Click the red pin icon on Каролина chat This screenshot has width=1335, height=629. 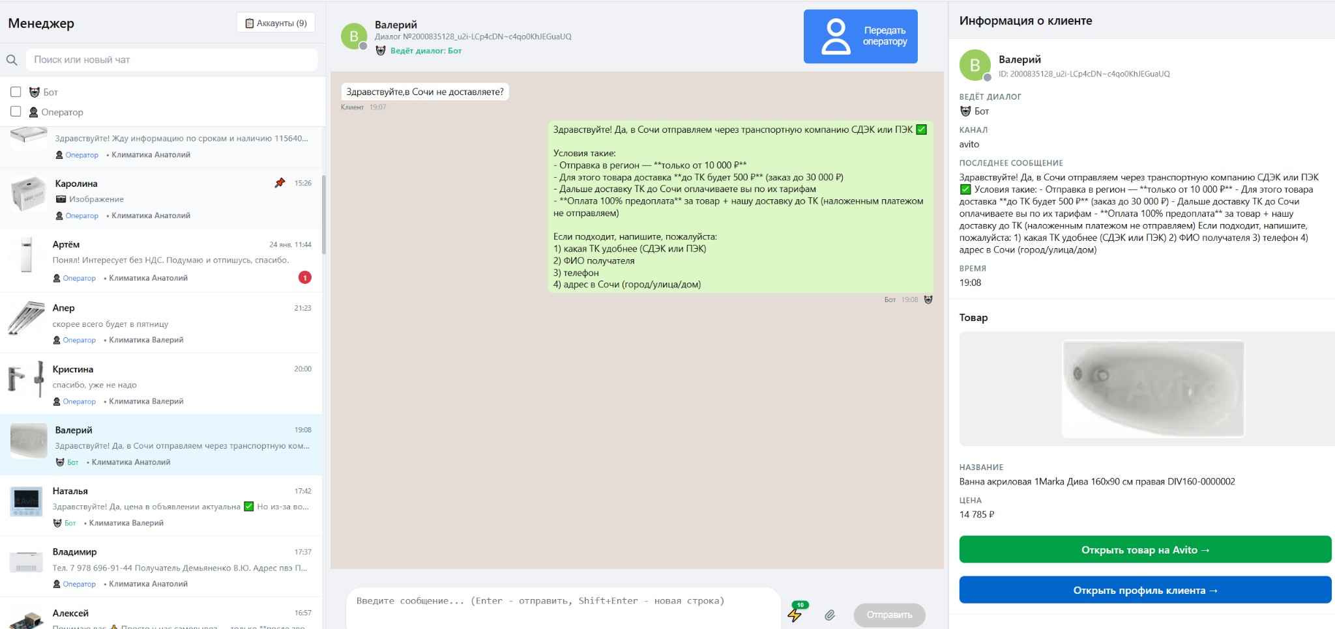(280, 183)
